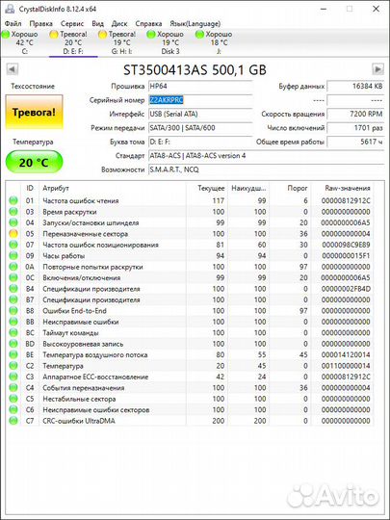Screen dimensions: 390x520
Task: Click the serial number field Z2AKRPRC
Action: [200, 100]
